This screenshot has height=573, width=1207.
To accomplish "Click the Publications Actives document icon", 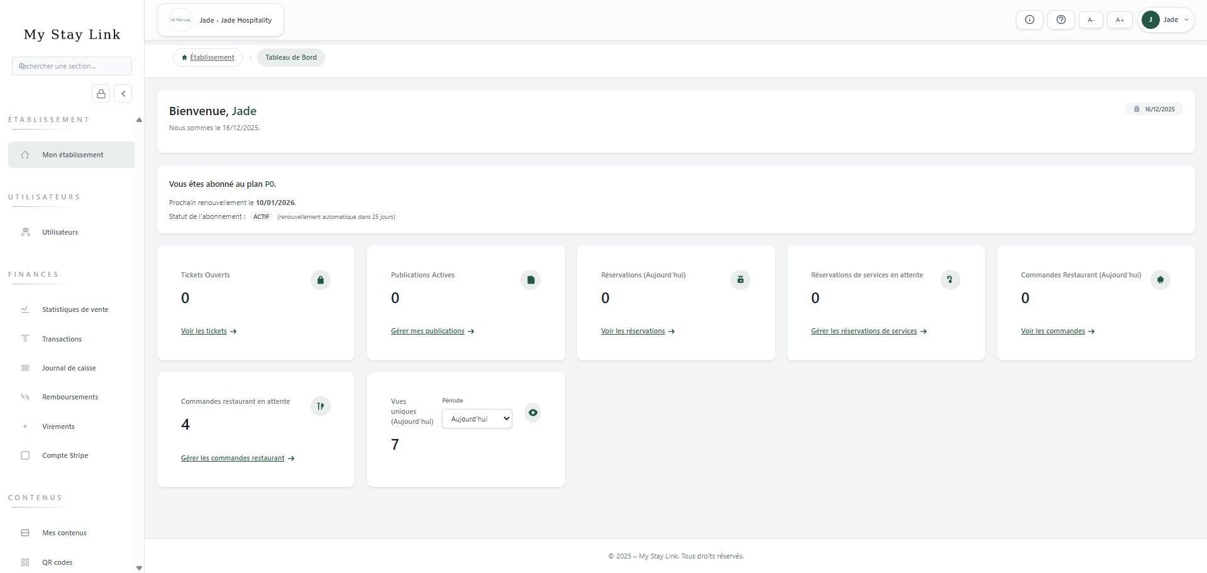I will pos(530,280).
